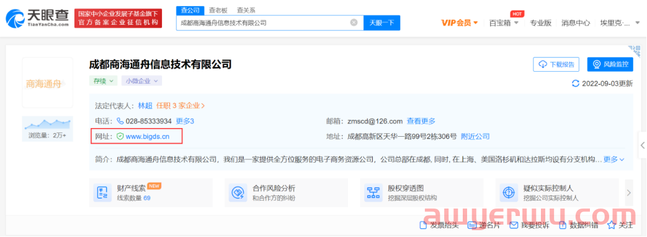Click the official credit agency banner
Viewport: 647px width, 237px height.
(x=118, y=19)
